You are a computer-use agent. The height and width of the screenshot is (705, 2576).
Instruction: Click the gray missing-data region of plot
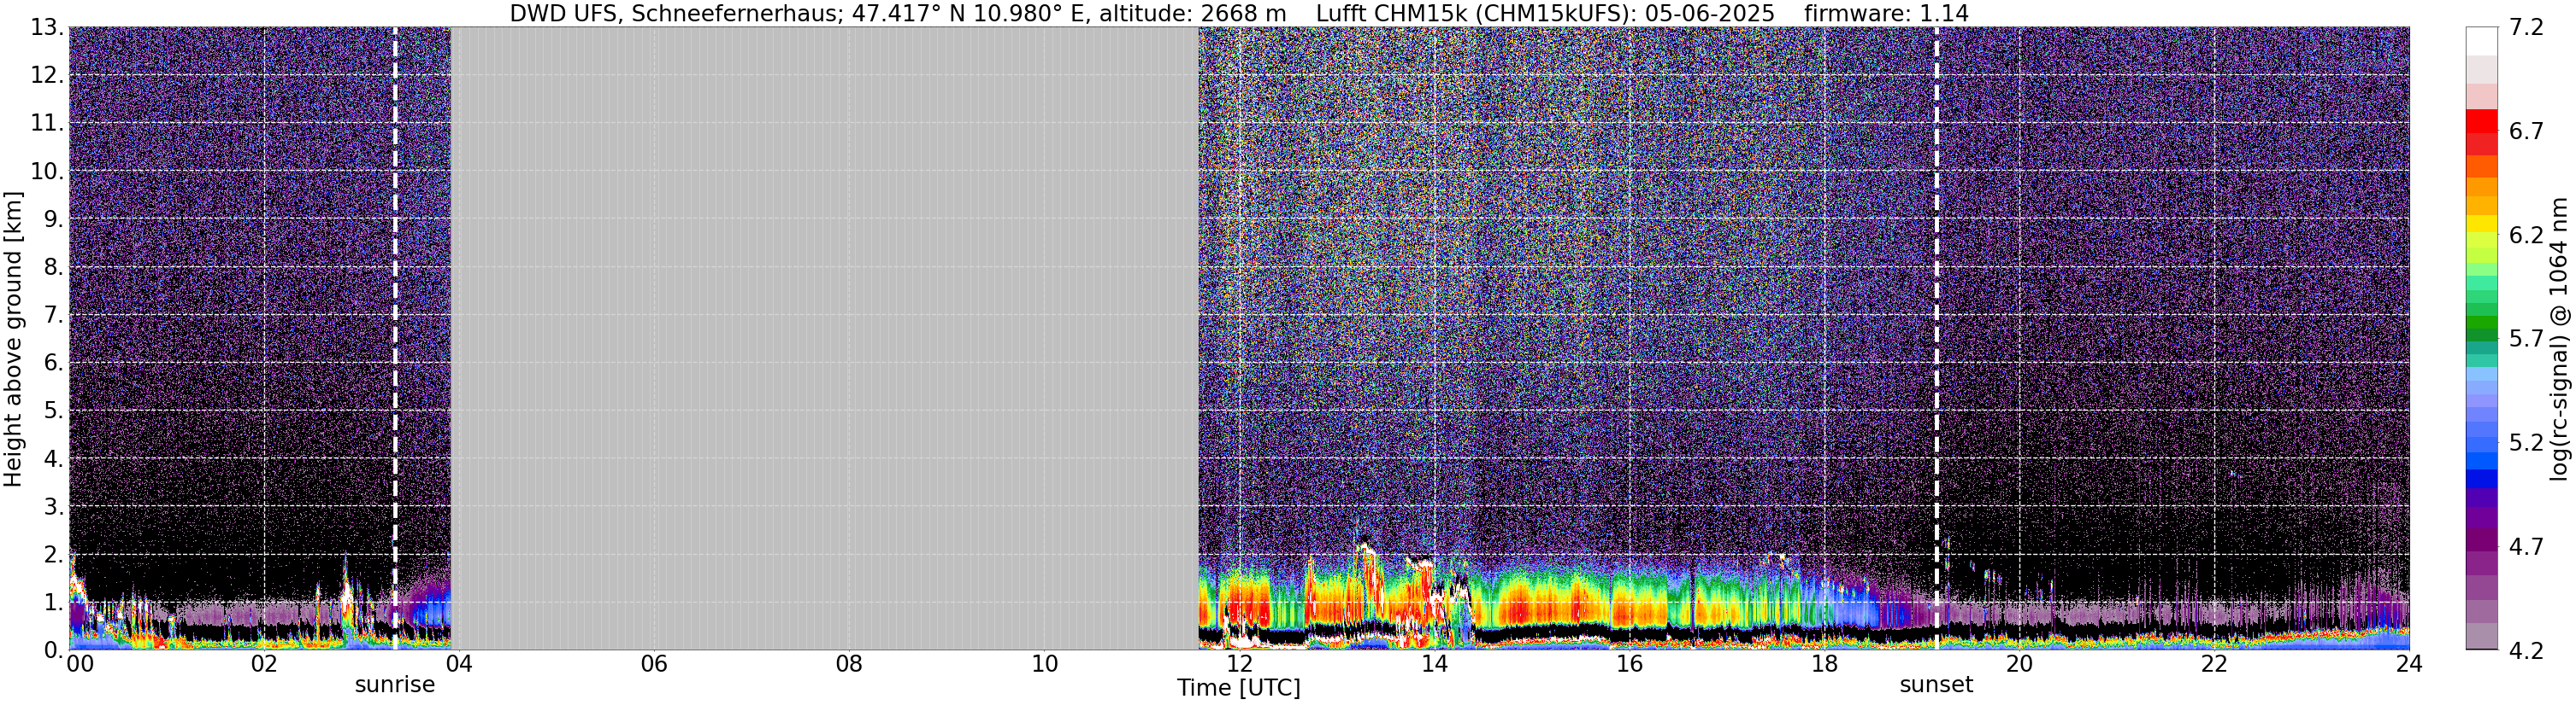825,339
